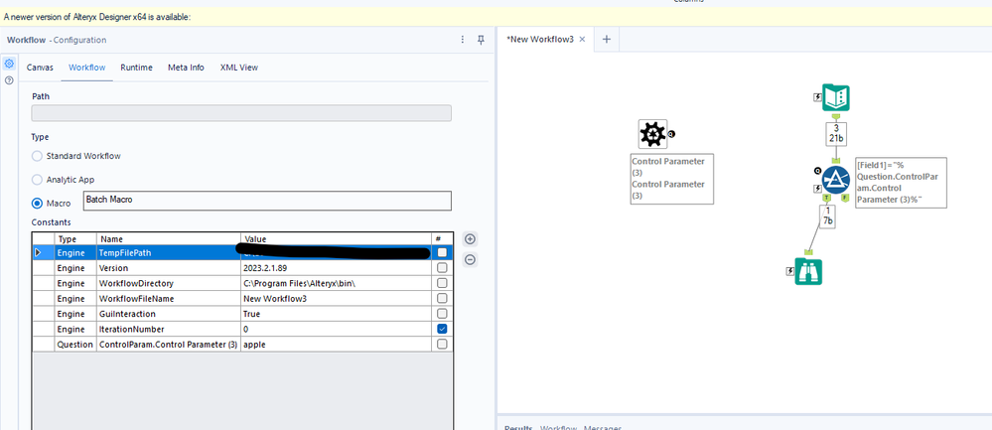Switch to the Canvas tab

[40, 68]
